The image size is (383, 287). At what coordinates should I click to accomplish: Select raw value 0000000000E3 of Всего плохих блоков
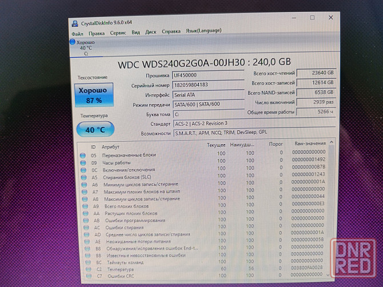[308, 204]
